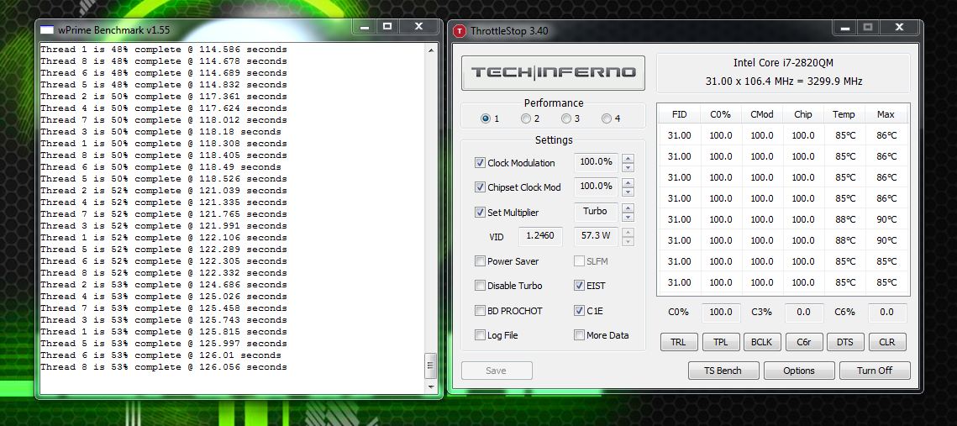Click the Turbo multiplier value field
Image resolution: width=957 pixels, height=426 pixels.
tap(596, 212)
